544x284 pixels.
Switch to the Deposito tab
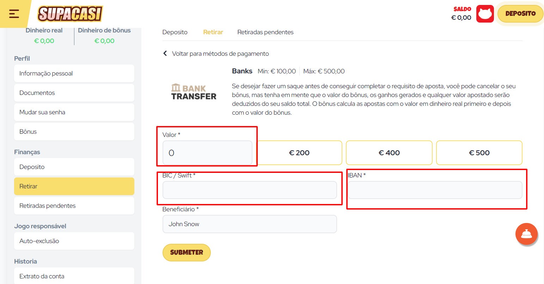pyautogui.click(x=175, y=32)
